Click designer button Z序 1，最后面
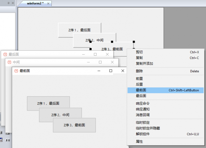206x148 pixels. 79,30
